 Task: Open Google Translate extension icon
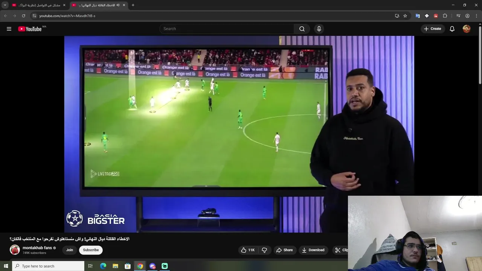418,16
